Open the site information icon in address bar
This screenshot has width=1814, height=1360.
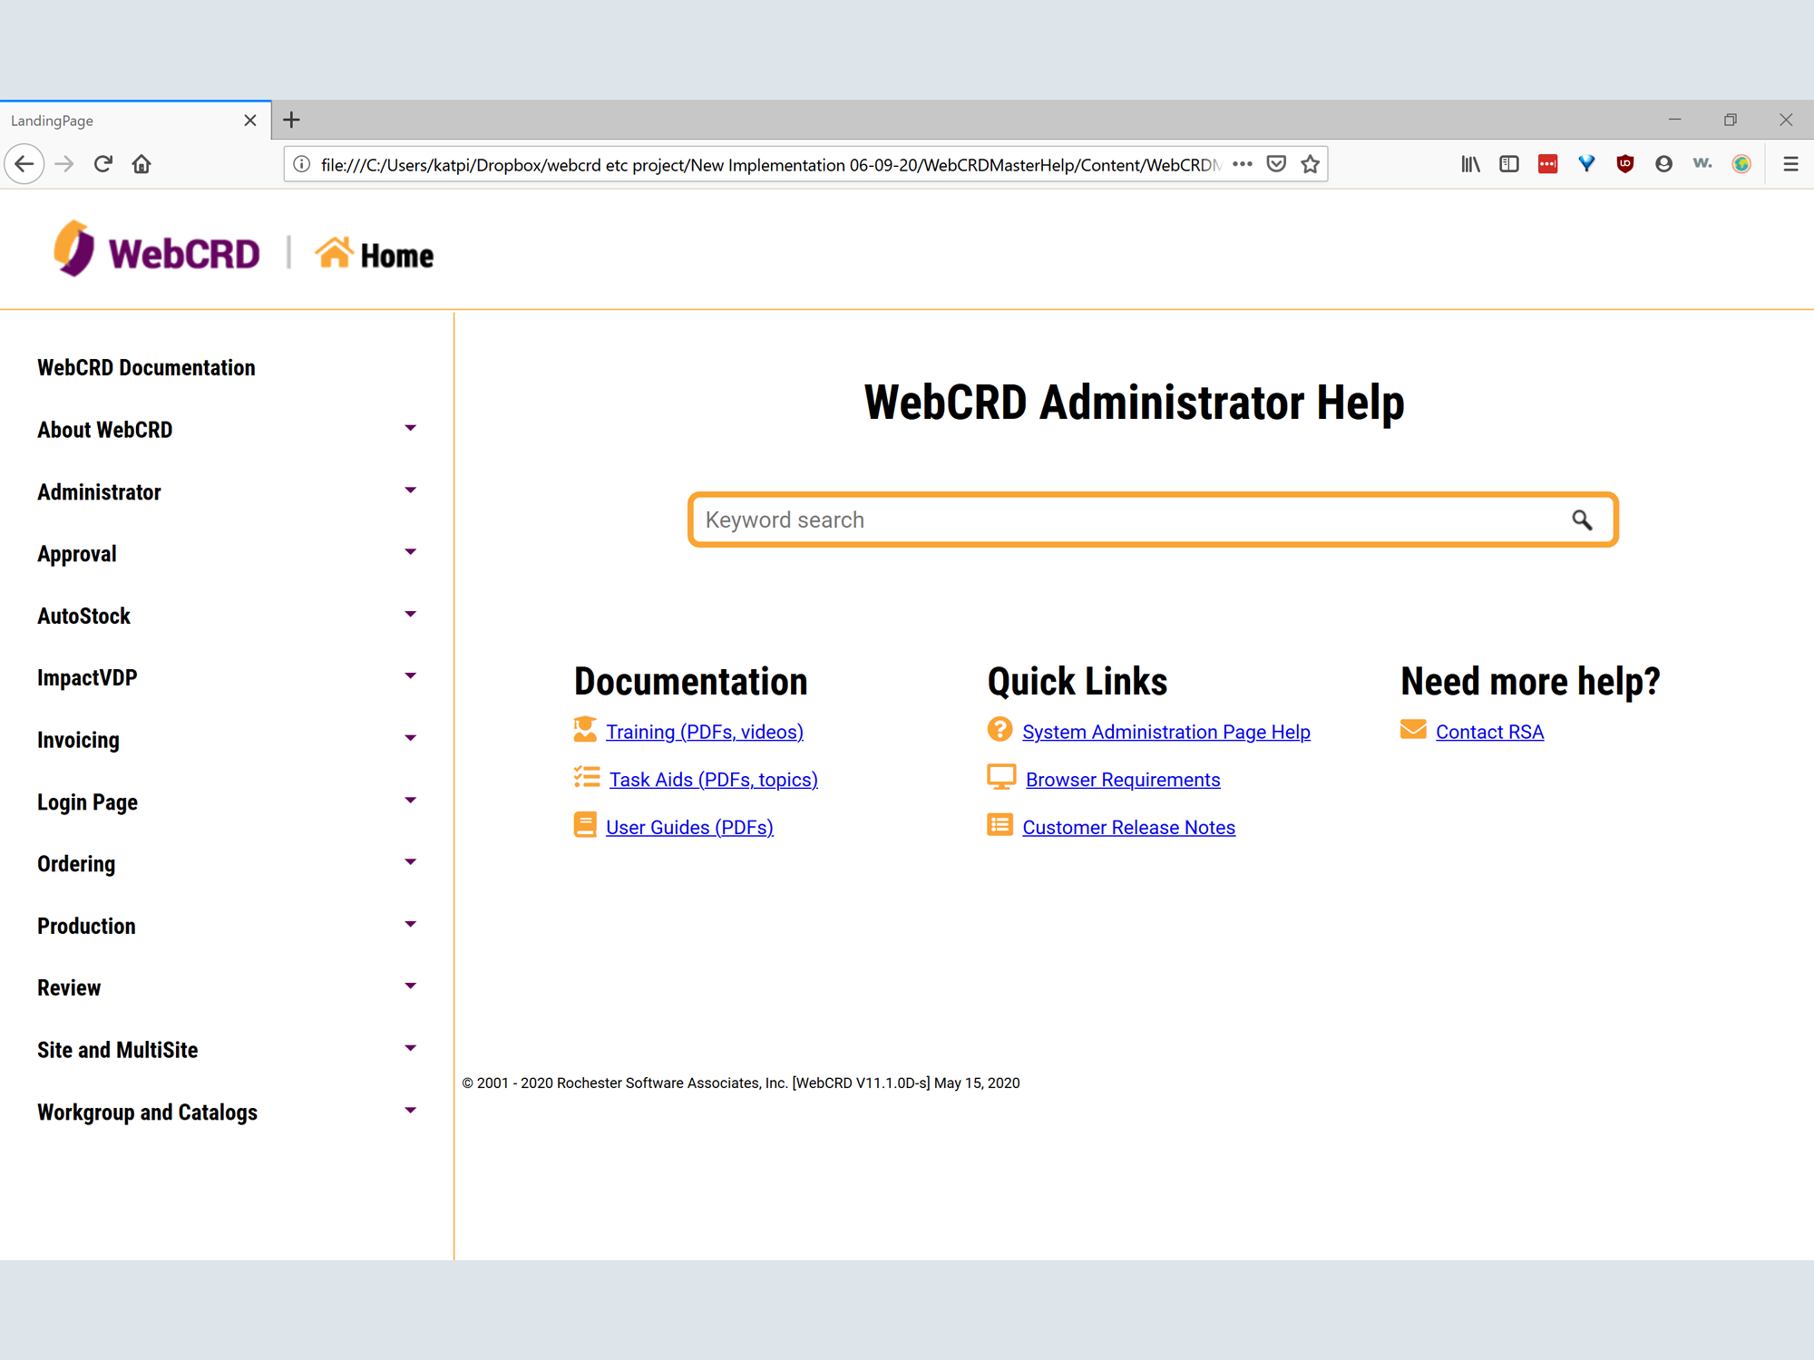pos(302,164)
